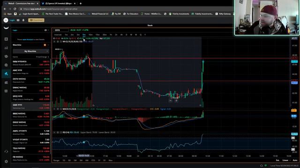The width and height of the screenshot is (300, 168).
Task: Click the chart zoom out minus button
Action: click(x=170, y=101)
